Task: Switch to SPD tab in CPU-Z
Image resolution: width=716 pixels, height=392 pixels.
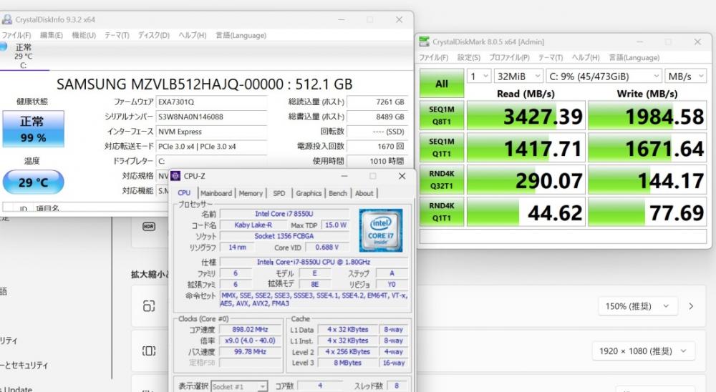Action: [279, 193]
